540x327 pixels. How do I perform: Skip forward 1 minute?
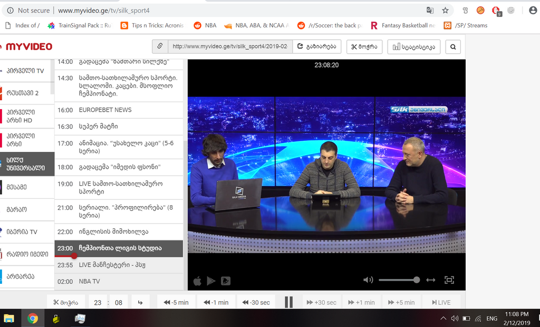(x=361, y=302)
